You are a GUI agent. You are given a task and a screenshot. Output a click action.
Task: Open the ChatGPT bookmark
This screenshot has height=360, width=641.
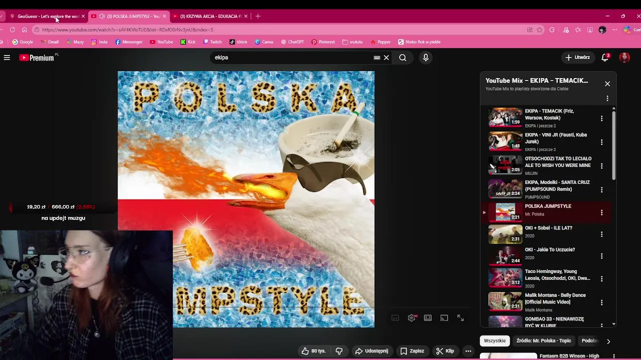[292, 42]
